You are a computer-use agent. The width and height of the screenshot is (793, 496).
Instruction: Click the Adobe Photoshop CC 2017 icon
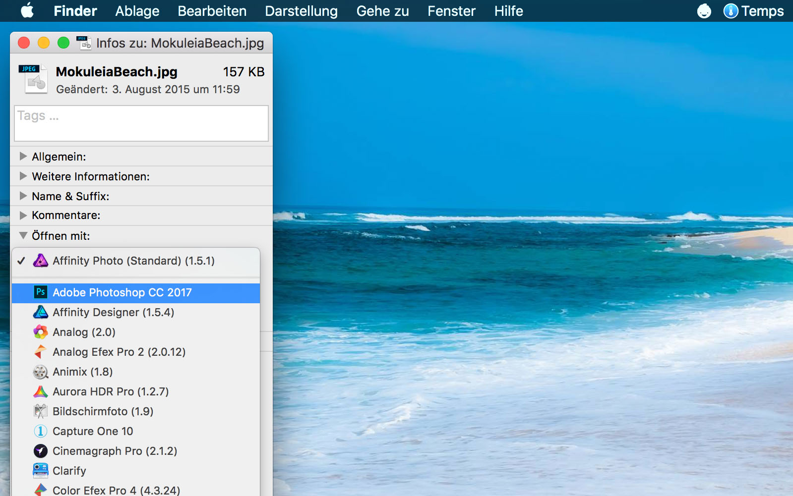[40, 292]
